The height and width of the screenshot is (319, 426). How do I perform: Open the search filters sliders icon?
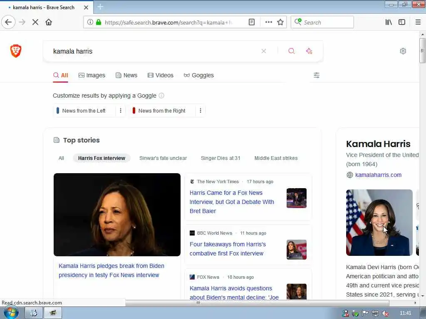[x=317, y=75]
